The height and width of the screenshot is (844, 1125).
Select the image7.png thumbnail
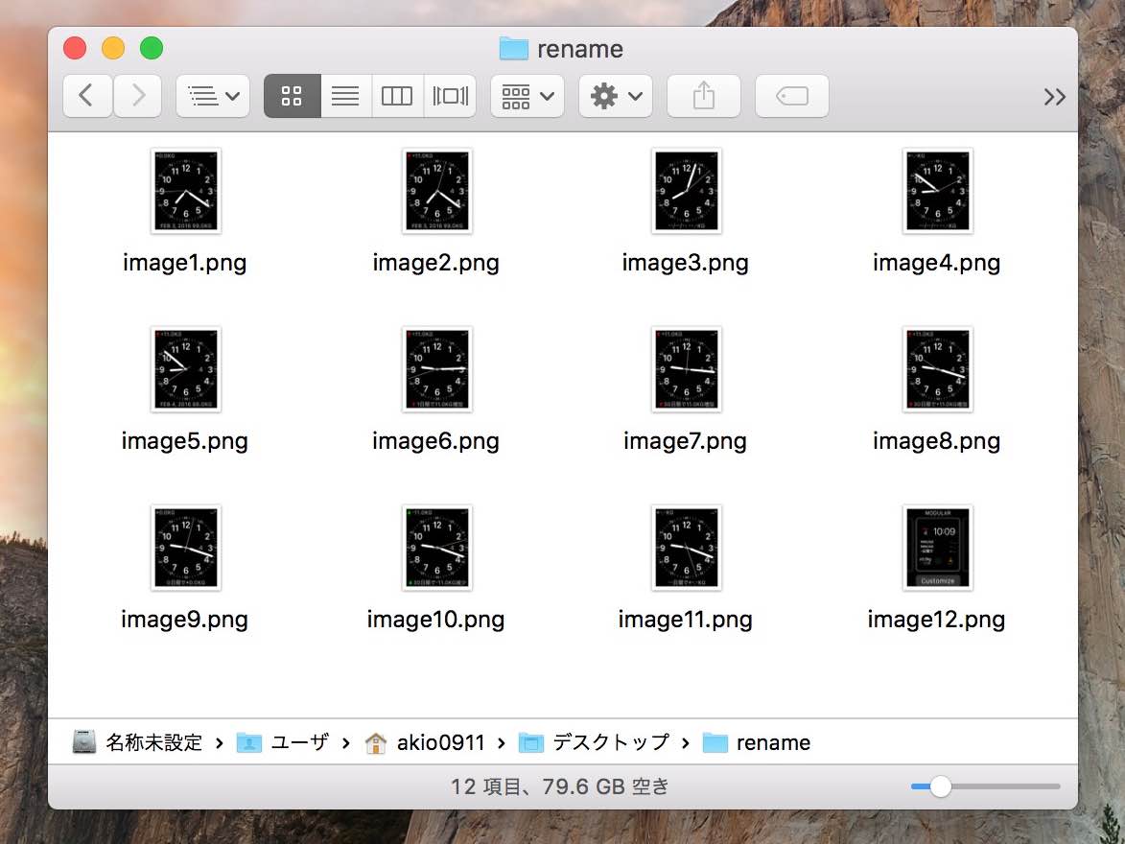point(687,369)
